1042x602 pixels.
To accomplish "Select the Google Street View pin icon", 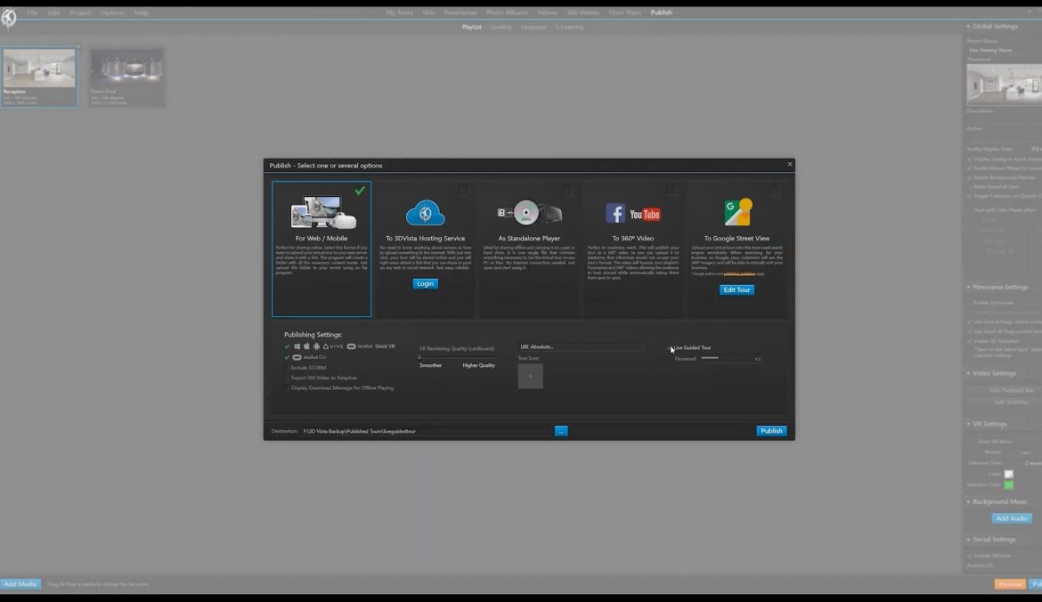I will pos(737,211).
